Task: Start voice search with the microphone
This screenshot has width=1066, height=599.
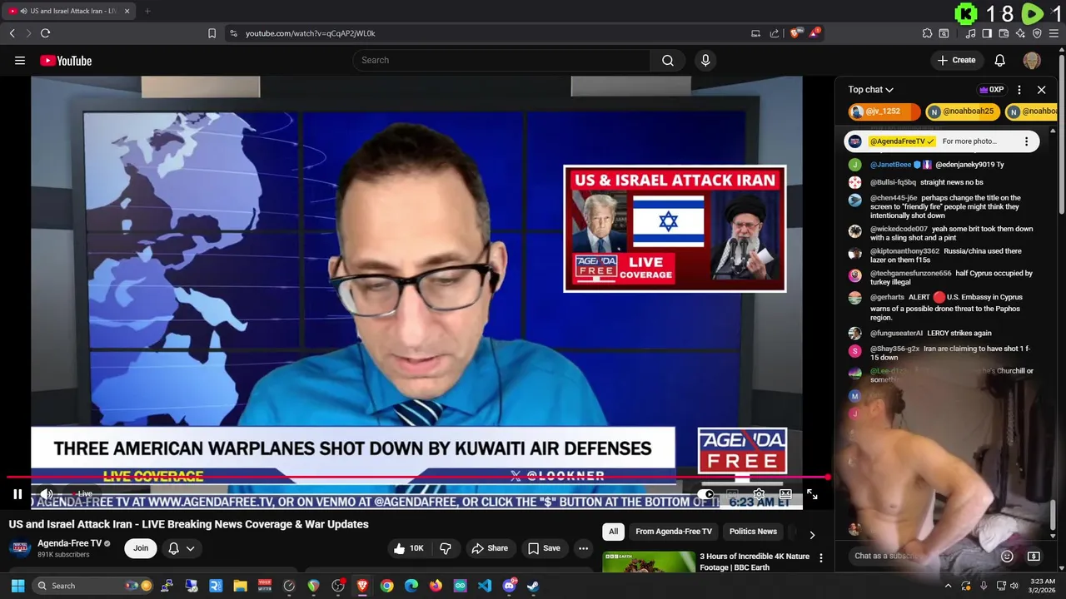Action: coord(705,60)
